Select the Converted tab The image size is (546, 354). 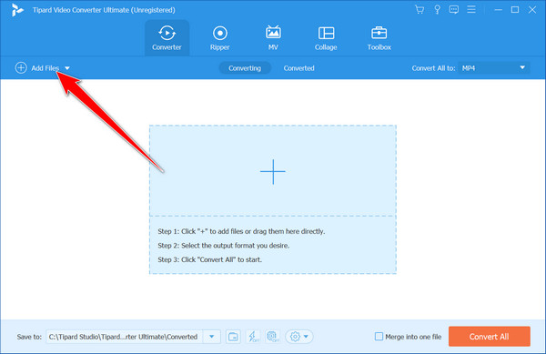(298, 68)
